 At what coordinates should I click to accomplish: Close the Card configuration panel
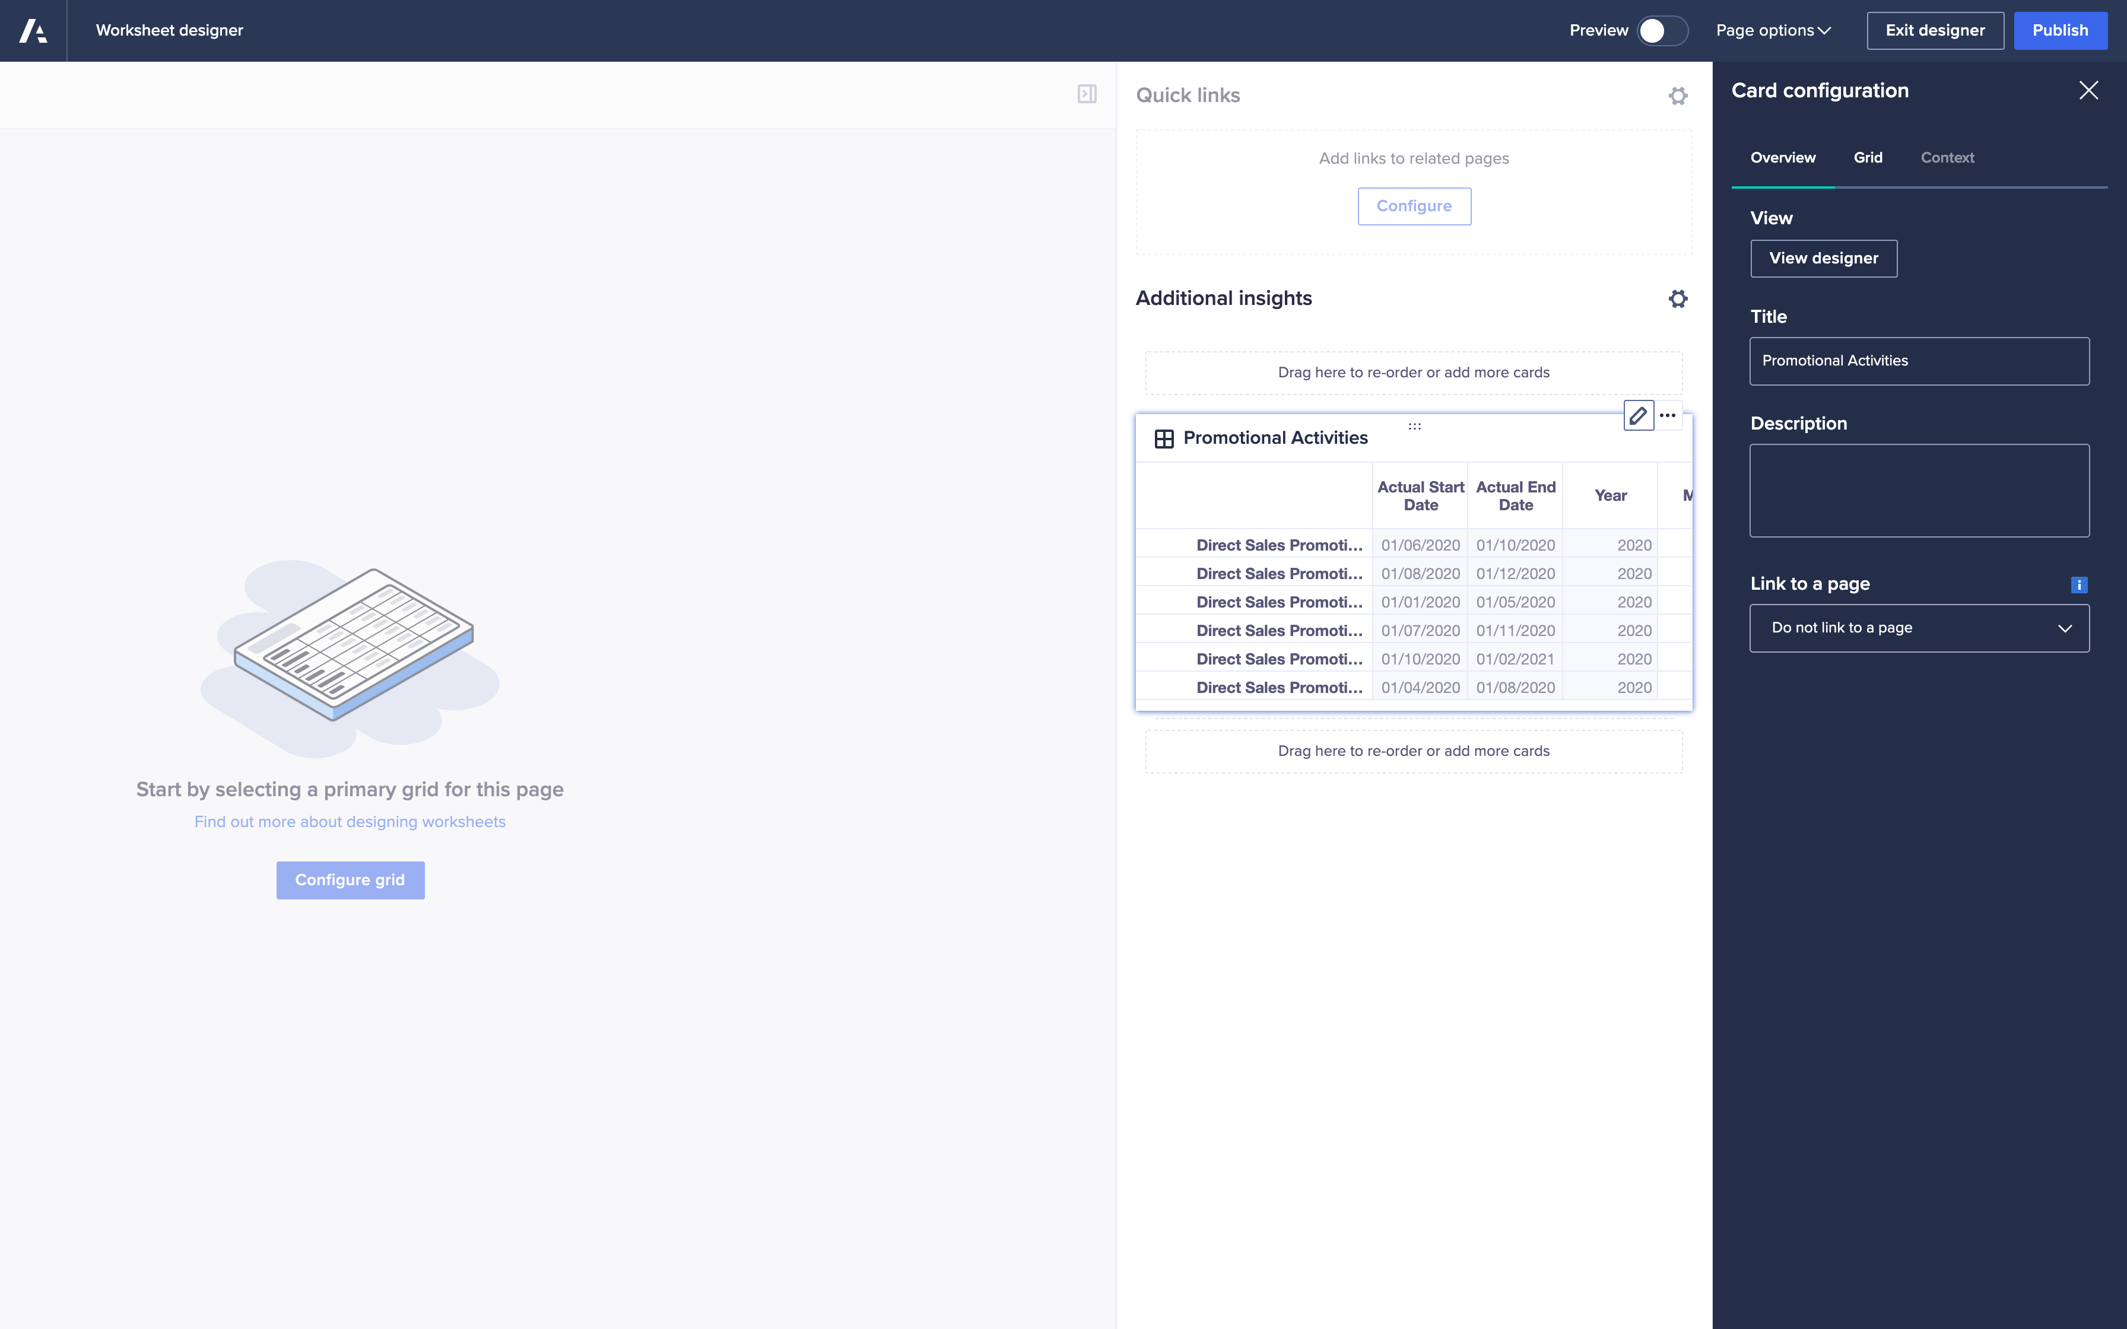(2089, 90)
